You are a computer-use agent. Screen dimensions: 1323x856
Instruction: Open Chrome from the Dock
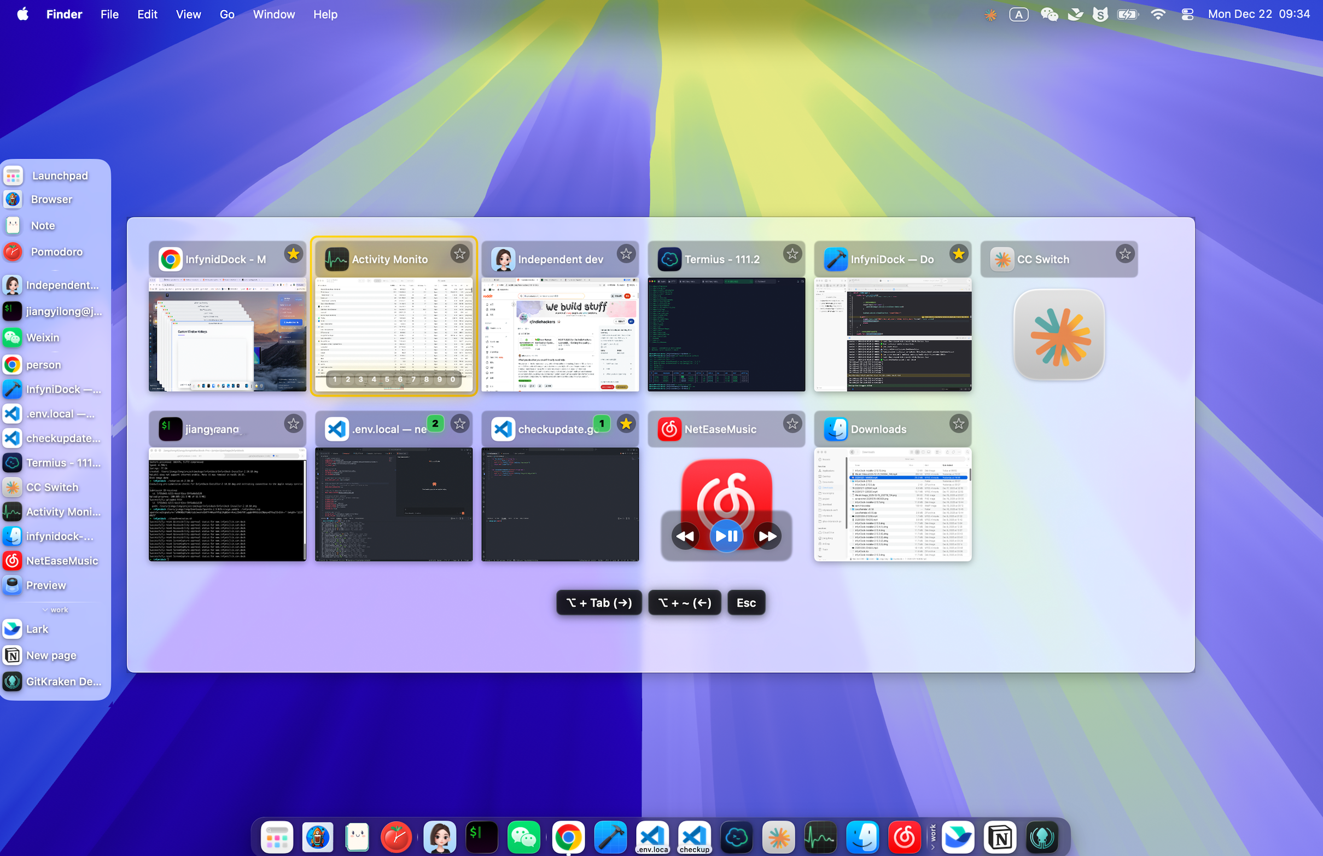pos(568,836)
